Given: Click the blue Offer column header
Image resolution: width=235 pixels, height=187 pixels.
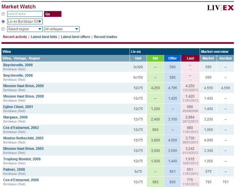Looking at the screenshot, I should [x=172, y=58].
